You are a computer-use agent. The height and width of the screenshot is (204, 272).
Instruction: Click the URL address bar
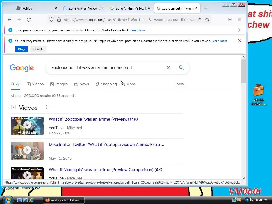pyautogui.click(x=129, y=20)
